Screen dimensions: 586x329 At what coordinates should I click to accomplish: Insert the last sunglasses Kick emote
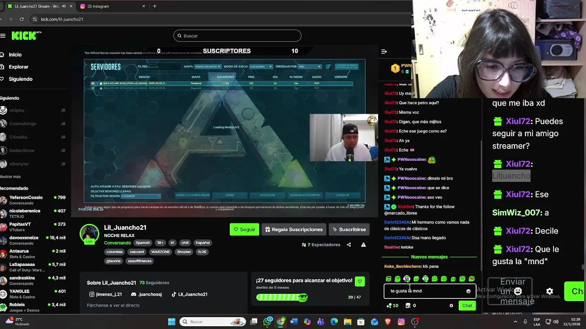[x=472, y=279]
